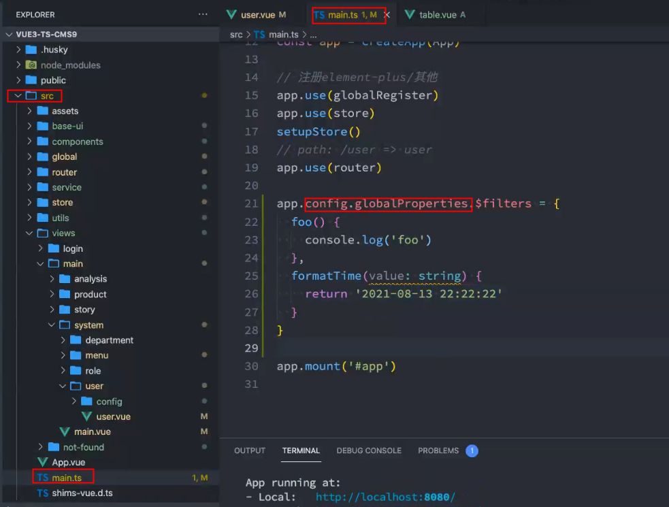
Task: Click the Vue icon beside App.vue
Action: (x=42, y=462)
